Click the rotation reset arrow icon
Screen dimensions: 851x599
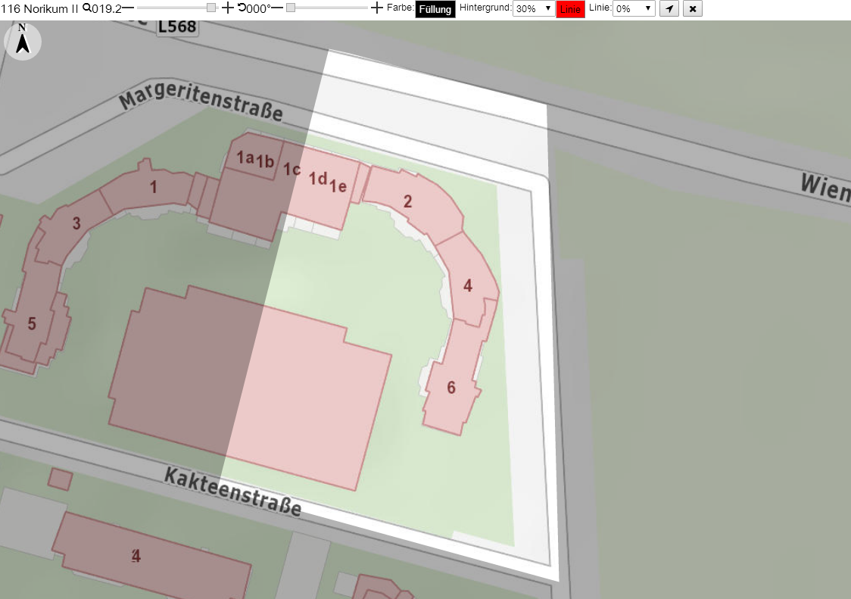242,8
